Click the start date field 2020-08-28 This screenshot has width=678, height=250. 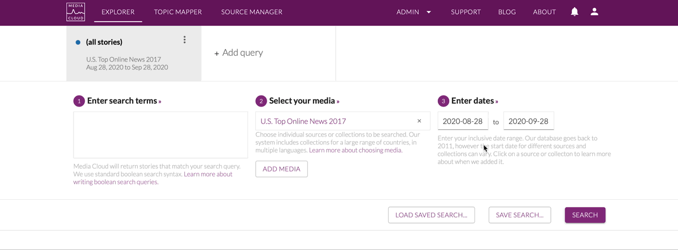[463, 121]
